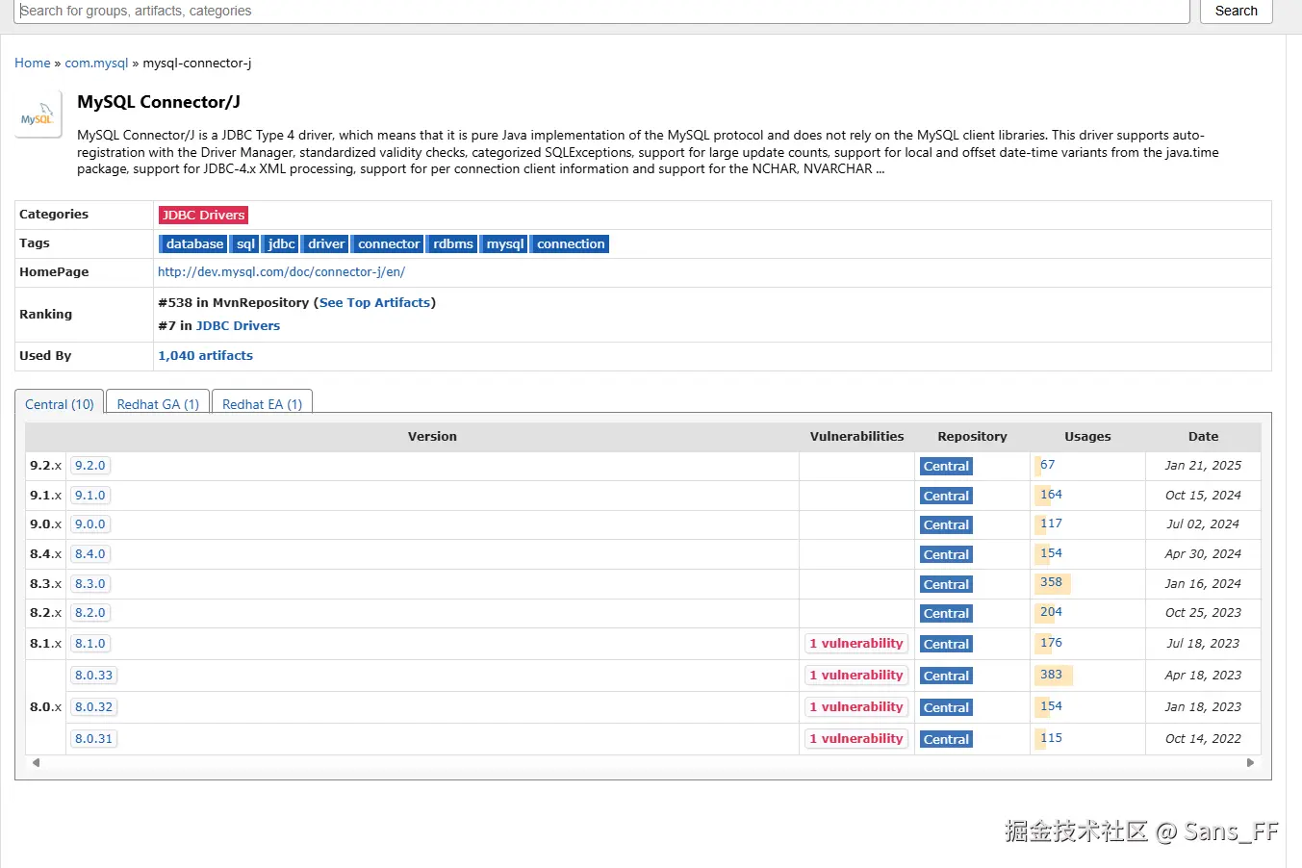Click the Vulnerabilities column header
Screen dimensions: 1302x868
(x=856, y=437)
